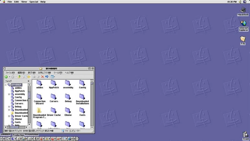The width and height of the screenshot is (250, 141).
Task: Open the Apple menu
Action: tap(4, 2)
